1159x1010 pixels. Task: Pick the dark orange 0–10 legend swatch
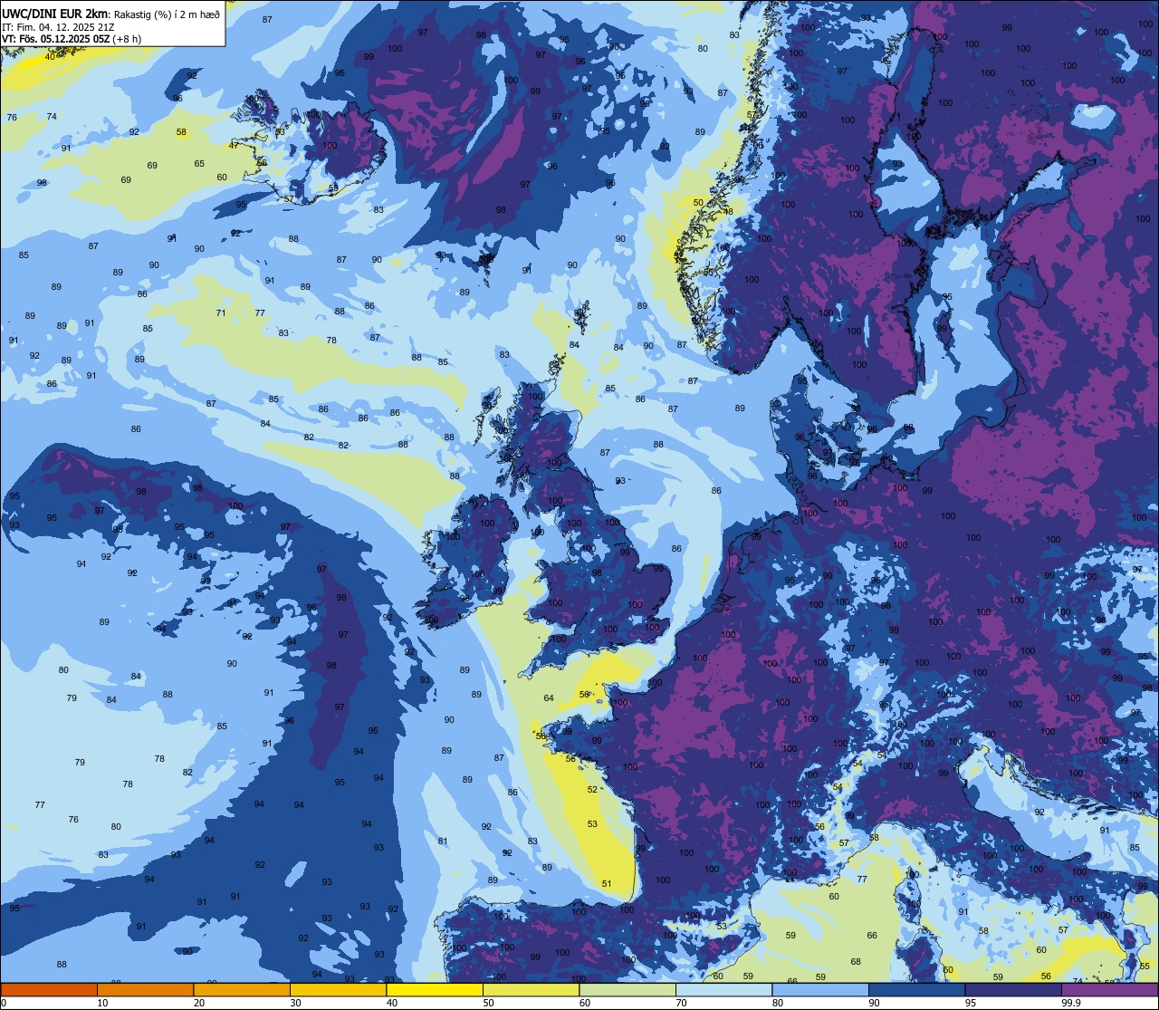click(x=49, y=989)
